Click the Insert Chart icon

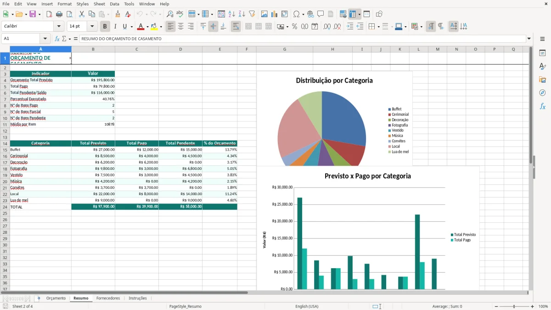click(x=275, y=14)
